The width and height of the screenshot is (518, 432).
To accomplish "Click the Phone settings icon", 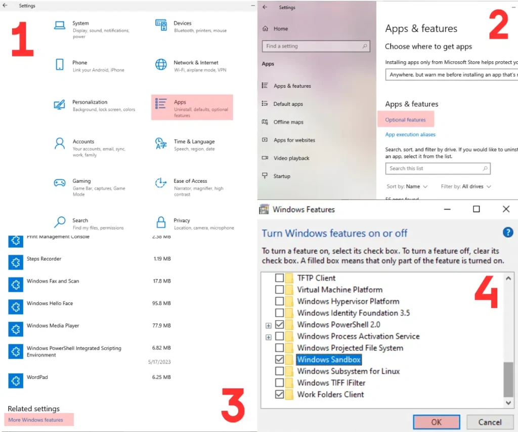I will tap(60, 64).
